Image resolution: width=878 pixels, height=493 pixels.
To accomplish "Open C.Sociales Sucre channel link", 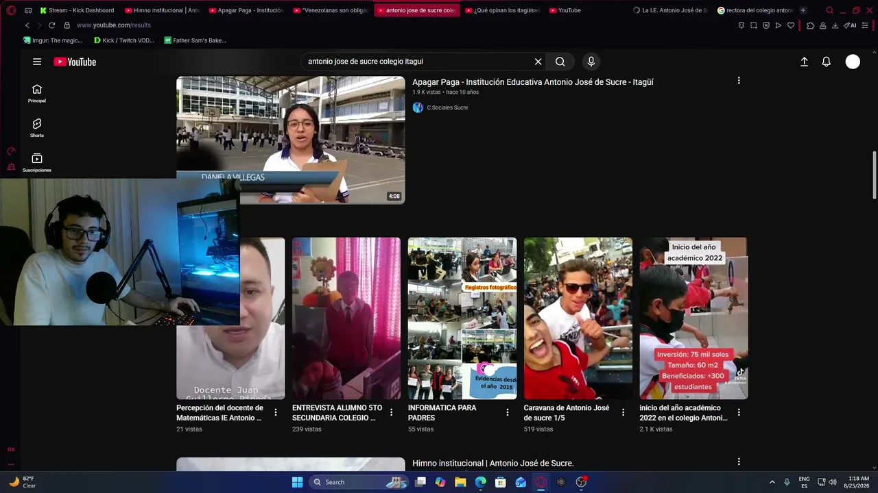I will click(x=447, y=108).
